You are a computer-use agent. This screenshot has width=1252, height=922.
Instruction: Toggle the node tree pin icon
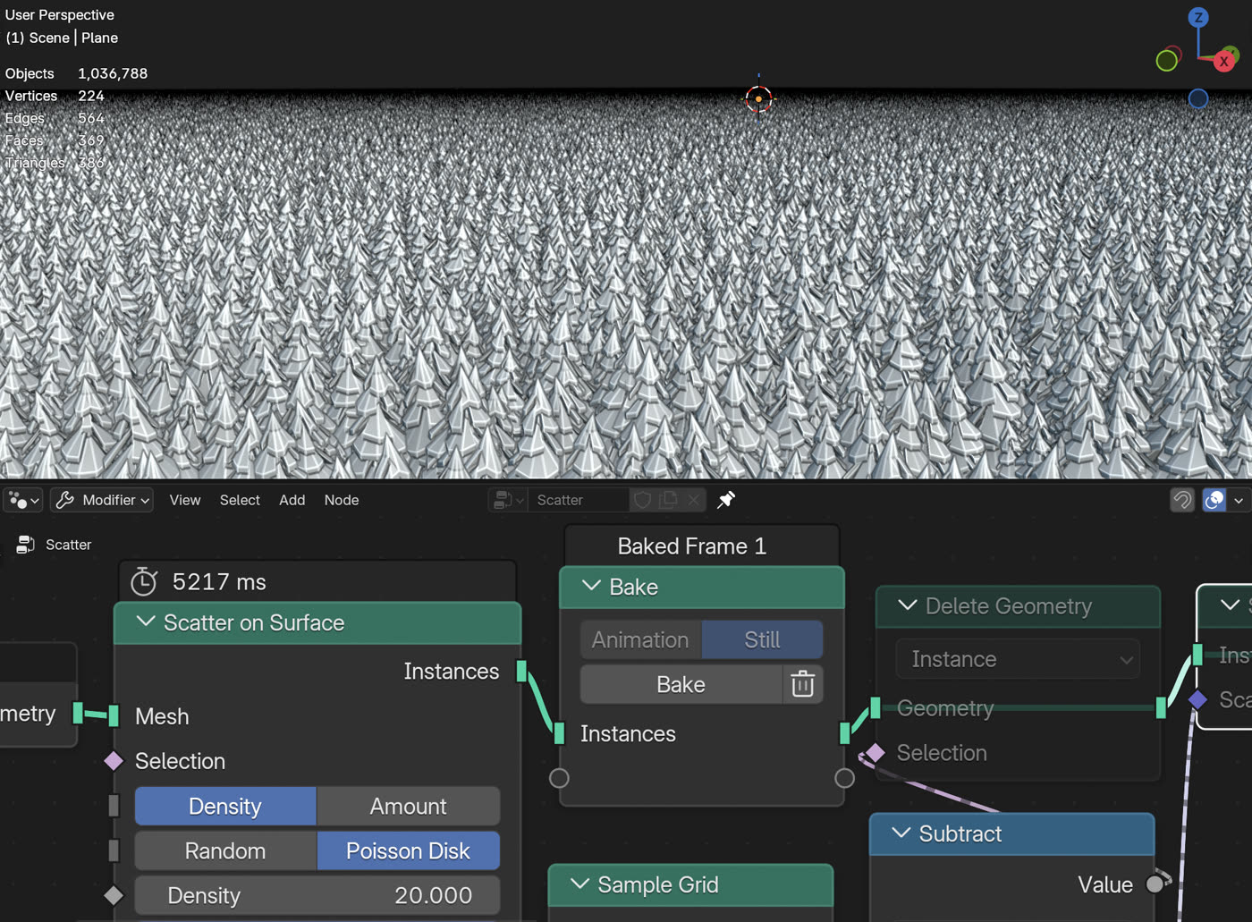coord(726,500)
